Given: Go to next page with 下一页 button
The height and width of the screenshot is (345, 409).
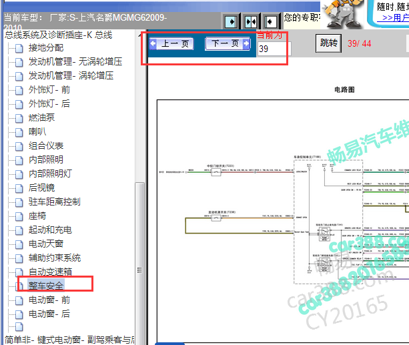Looking at the screenshot, I should click(x=228, y=43).
